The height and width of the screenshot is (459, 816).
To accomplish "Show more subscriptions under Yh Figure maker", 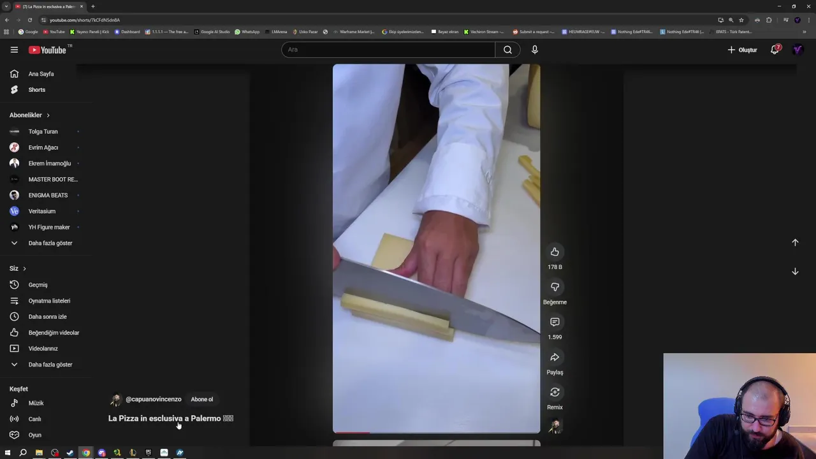I will pyautogui.click(x=50, y=243).
